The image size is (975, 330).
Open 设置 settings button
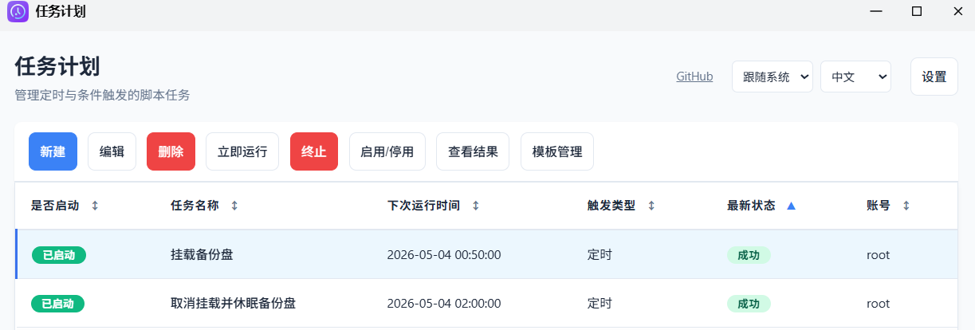[934, 77]
